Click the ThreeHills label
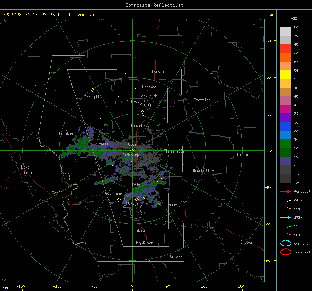 point(174,151)
